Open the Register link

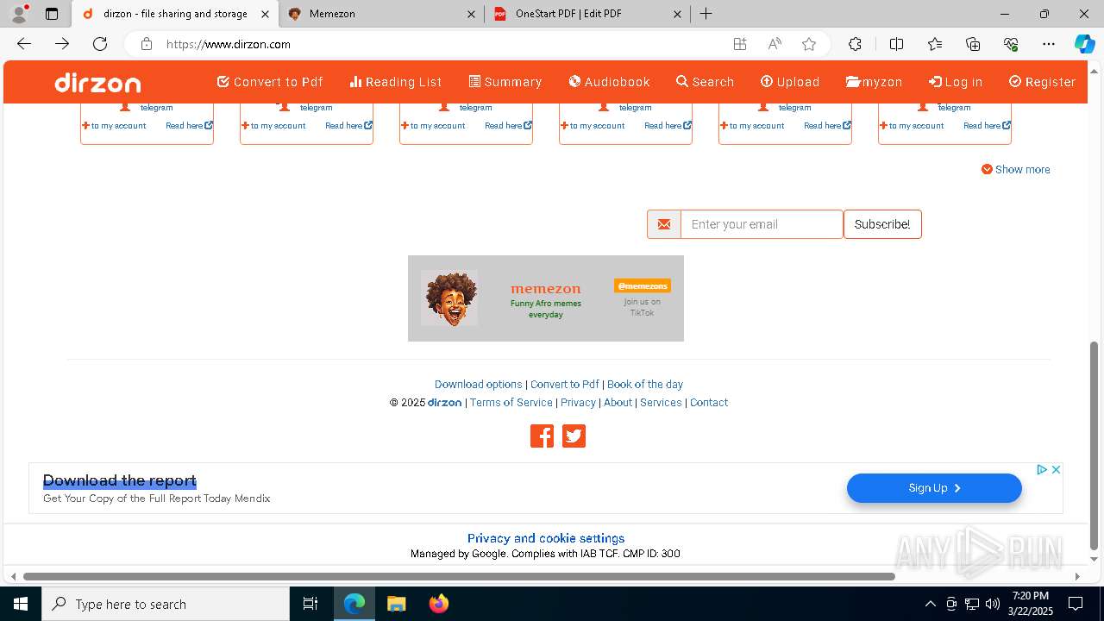(x=1043, y=82)
